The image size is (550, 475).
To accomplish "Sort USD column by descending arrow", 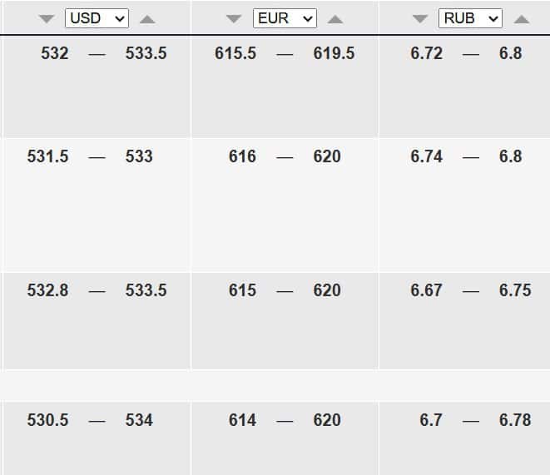I will 47,19.
